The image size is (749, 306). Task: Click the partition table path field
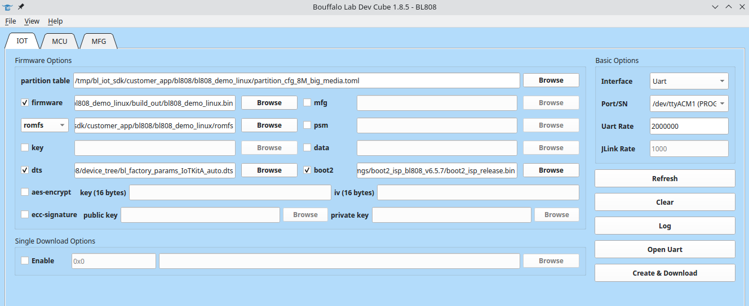point(296,80)
